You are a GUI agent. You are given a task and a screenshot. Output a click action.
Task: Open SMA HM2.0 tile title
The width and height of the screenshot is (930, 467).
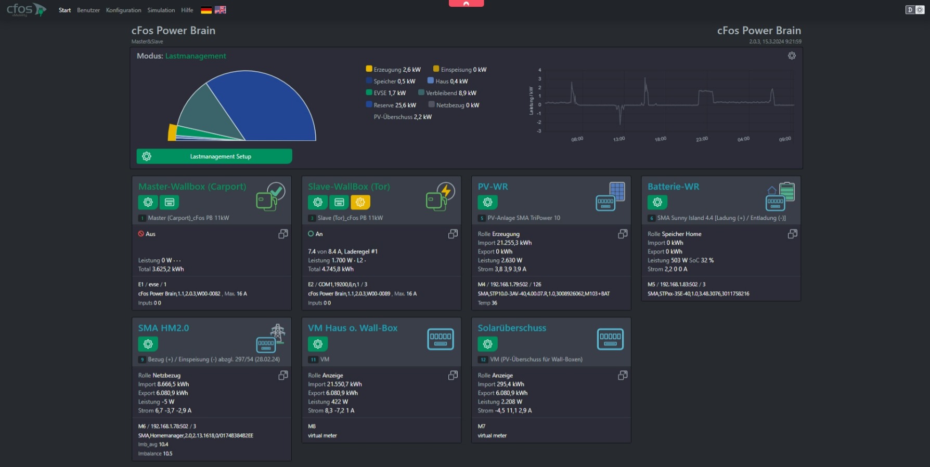pos(163,328)
